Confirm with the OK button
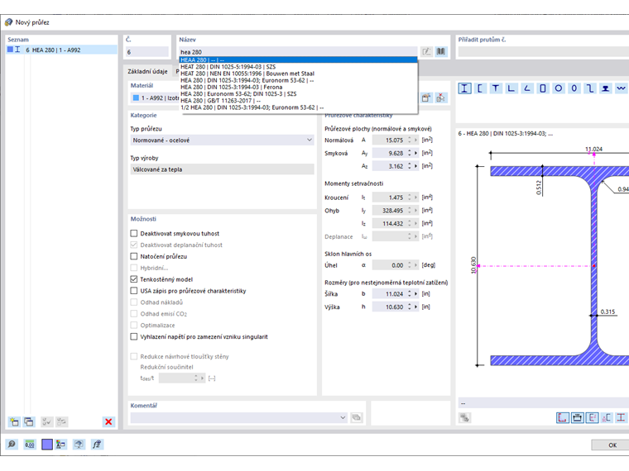 point(612,445)
